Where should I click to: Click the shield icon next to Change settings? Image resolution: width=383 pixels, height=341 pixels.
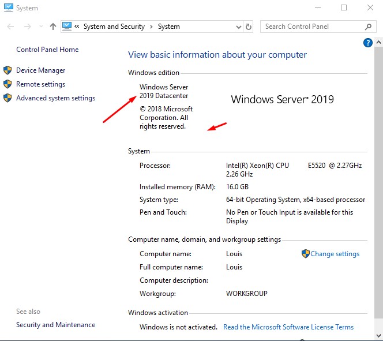click(x=306, y=254)
